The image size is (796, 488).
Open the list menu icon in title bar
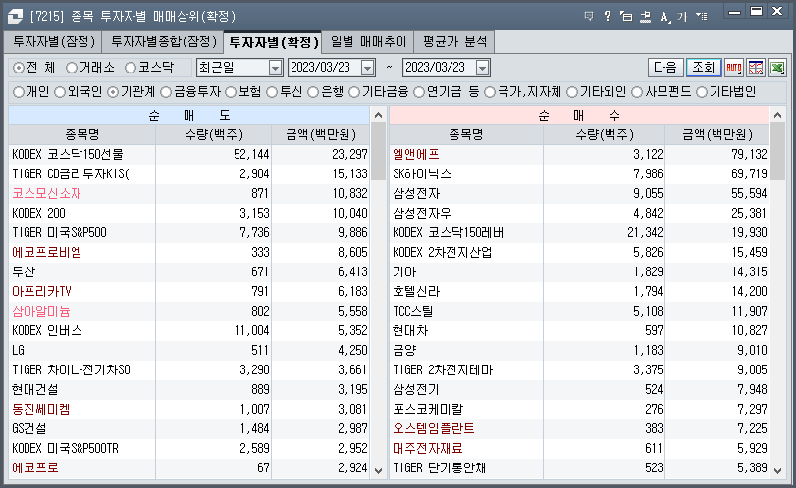[702, 17]
